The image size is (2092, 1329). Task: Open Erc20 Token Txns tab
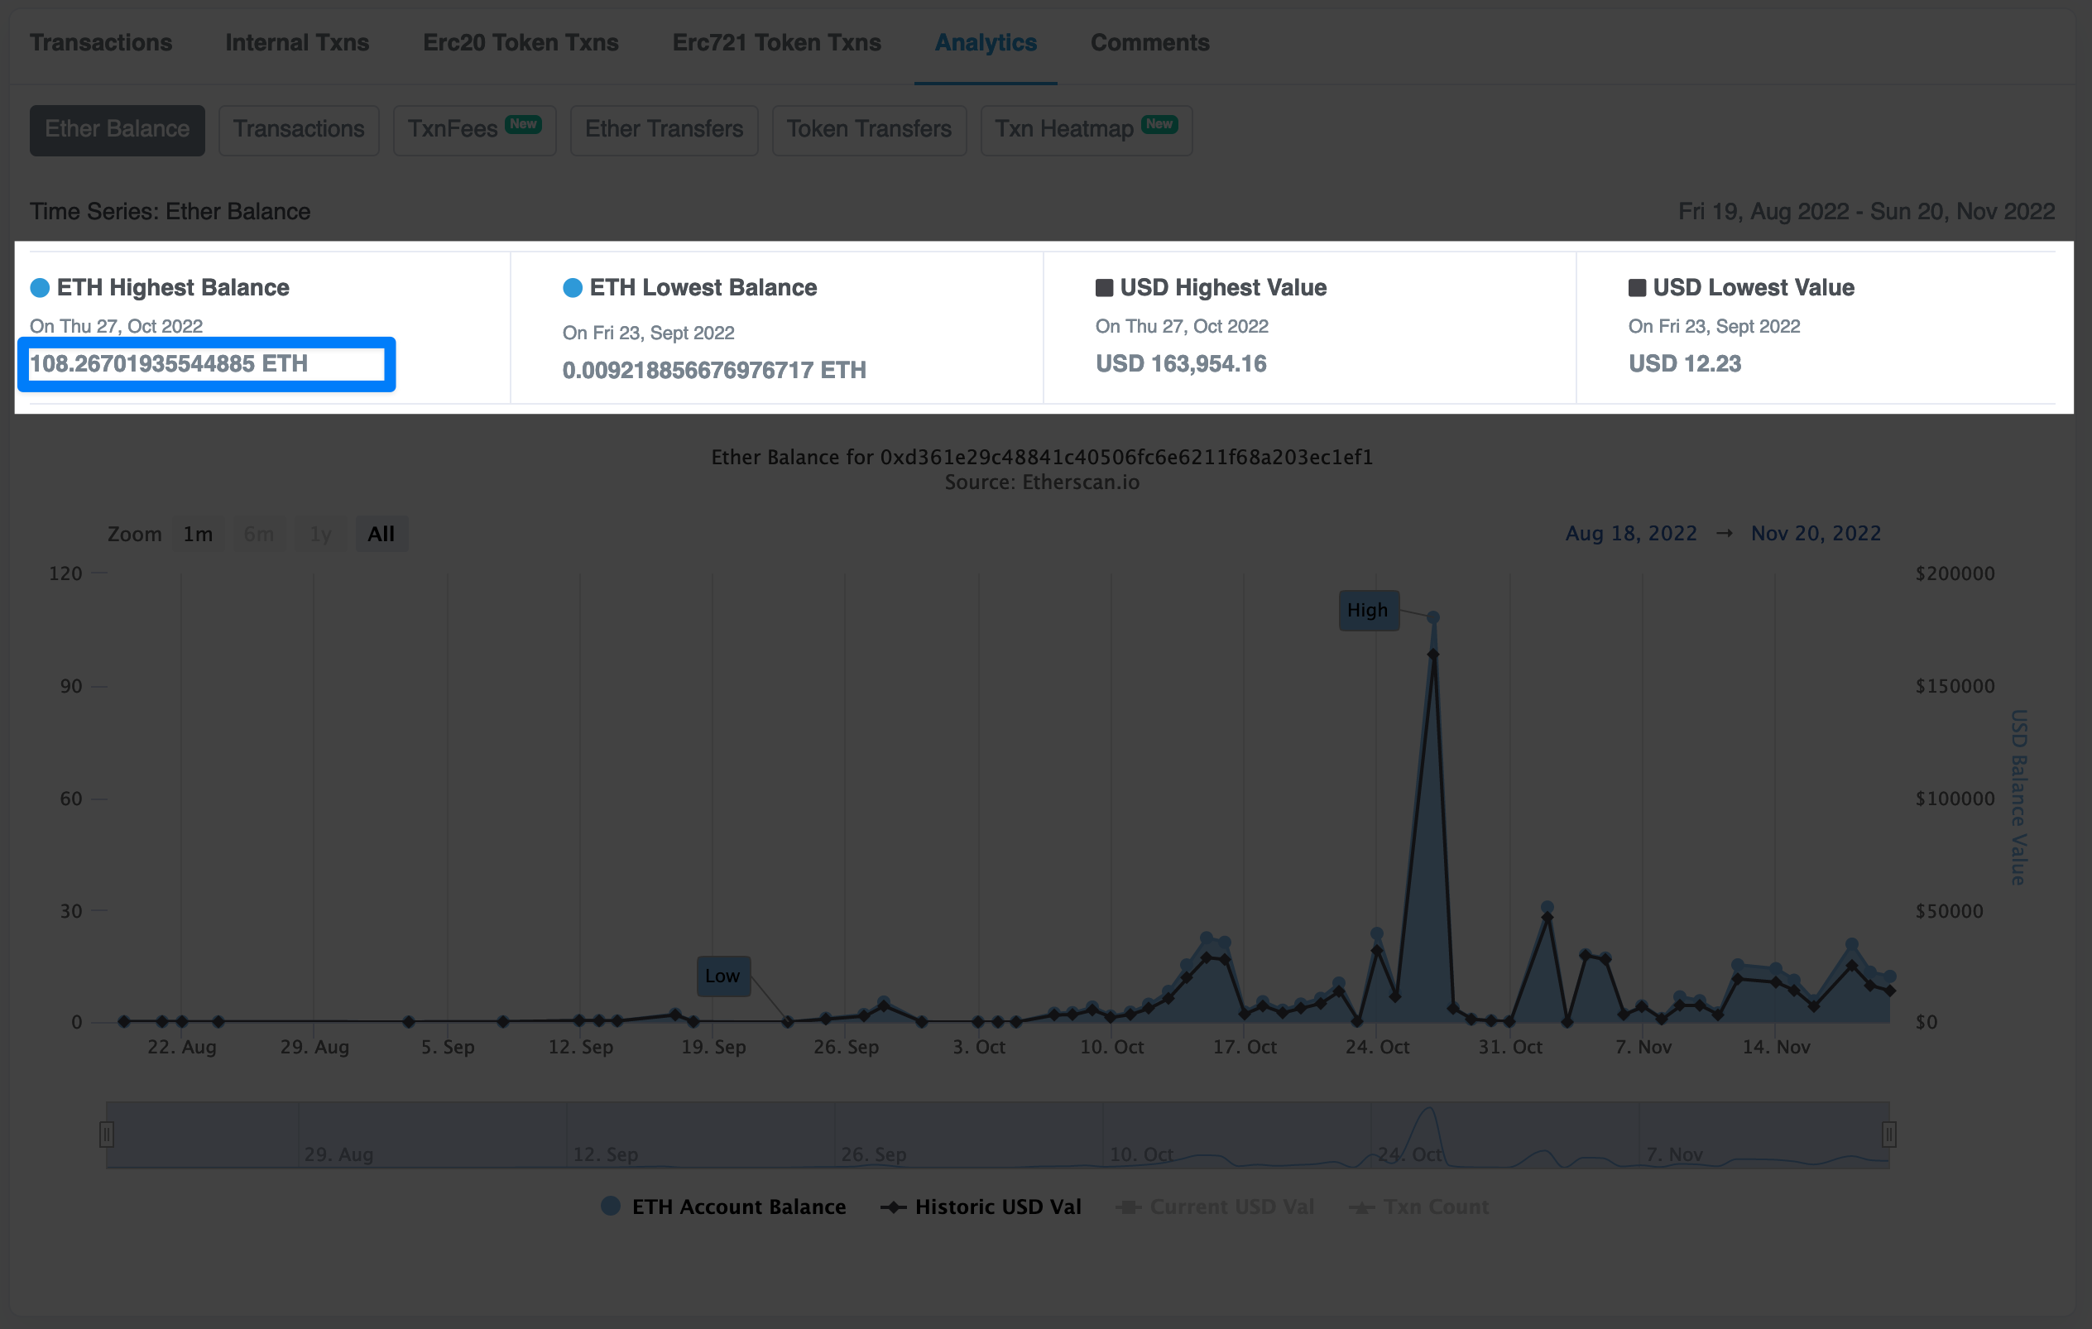tap(521, 42)
